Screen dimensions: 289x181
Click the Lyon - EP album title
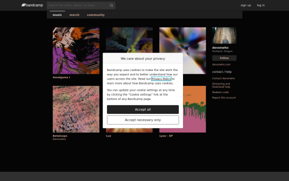(x=166, y=136)
